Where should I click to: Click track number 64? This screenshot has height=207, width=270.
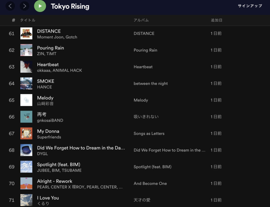(12, 83)
